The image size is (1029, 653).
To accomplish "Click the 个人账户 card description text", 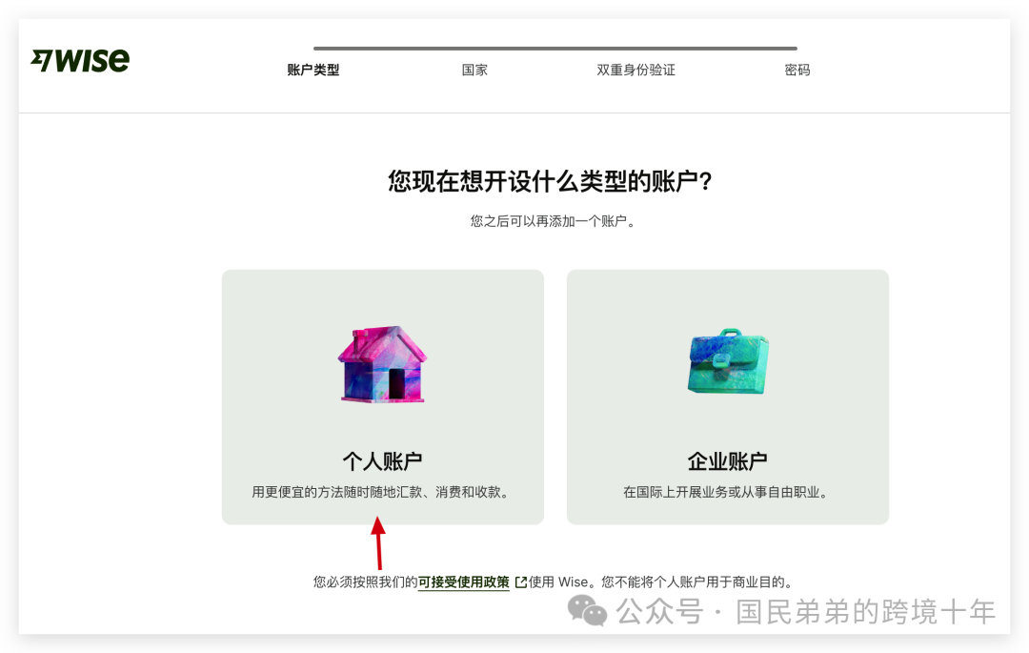I will pyautogui.click(x=382, y=491).
